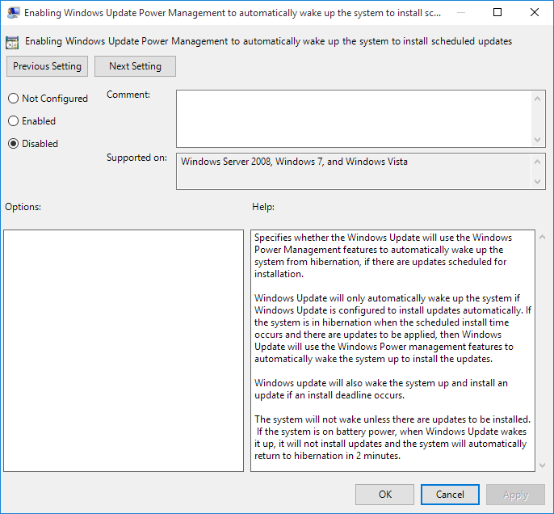The height and width of the screenshot is (514, 554).
Task: Click Supported on box scroll down arrow
Action: click(x=537, y=182)
